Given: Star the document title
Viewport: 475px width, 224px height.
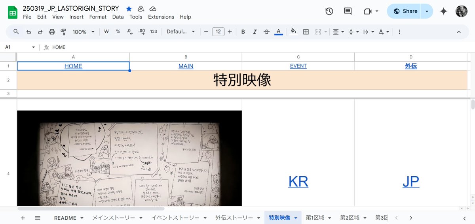Looking at the screenshot, I should pos(129,9).
